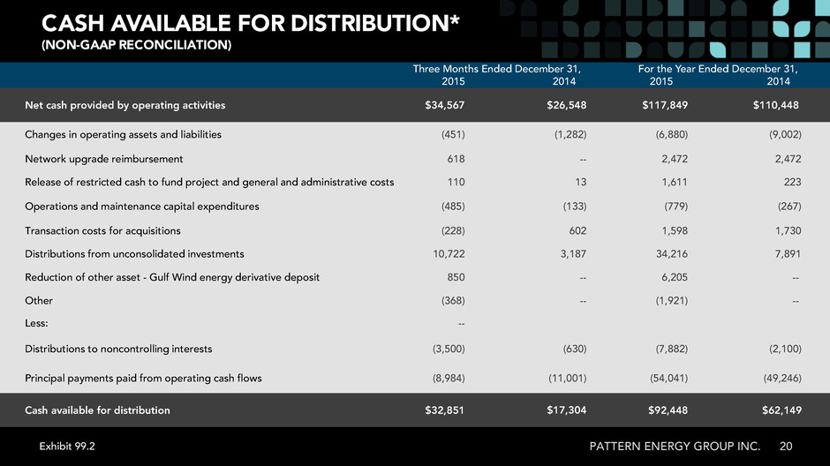Click page number 20 in the footer
This screenshot has width=830, height=466.
(x=786, y=447)
